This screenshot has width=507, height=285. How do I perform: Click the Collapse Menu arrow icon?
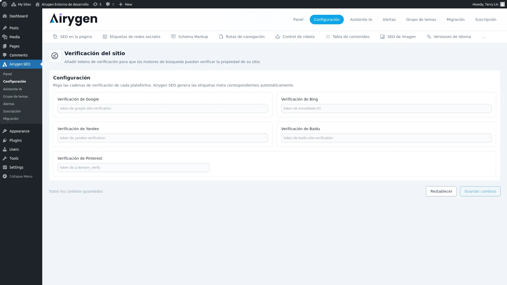point(5,176)
